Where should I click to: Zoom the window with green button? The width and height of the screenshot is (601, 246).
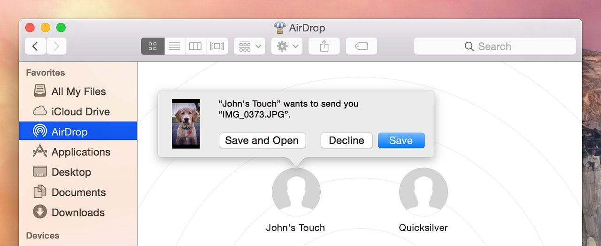pos(61,28)
